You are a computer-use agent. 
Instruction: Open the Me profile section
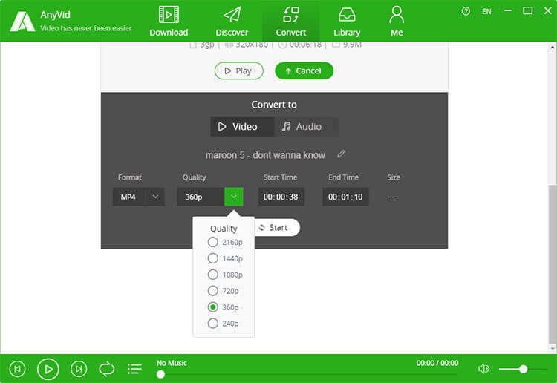tap(397, 22)
